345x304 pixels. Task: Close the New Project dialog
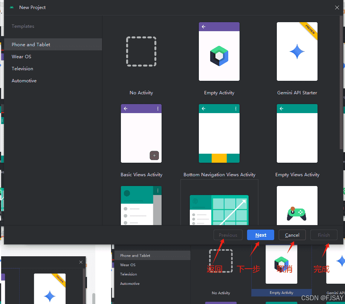[337, 7]
